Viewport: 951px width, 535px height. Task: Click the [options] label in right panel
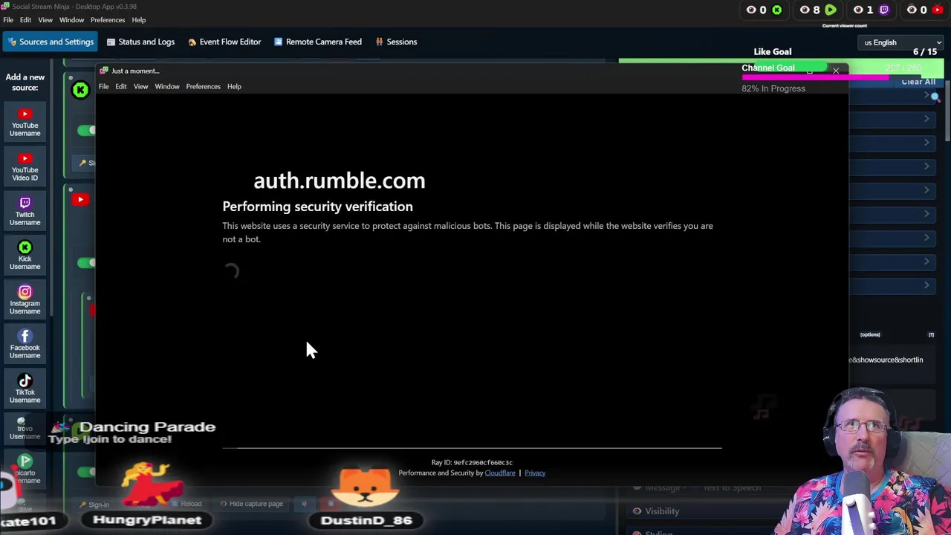[x=870, y=334]
